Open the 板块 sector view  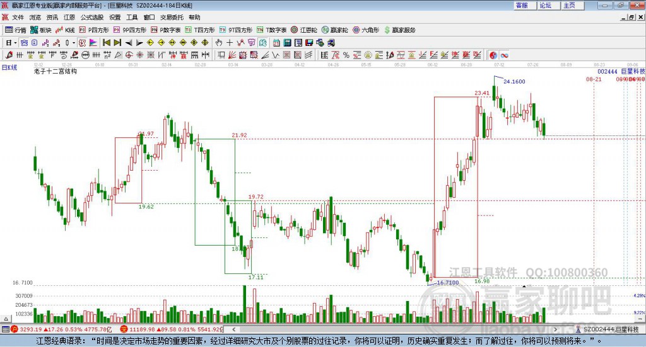tap(41, 30)
